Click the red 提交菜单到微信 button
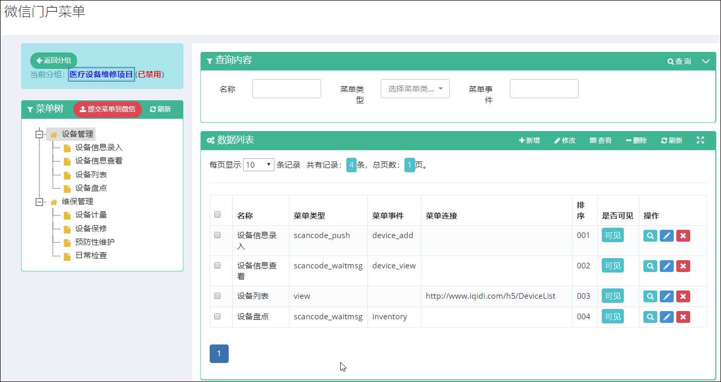 [107, 109]
